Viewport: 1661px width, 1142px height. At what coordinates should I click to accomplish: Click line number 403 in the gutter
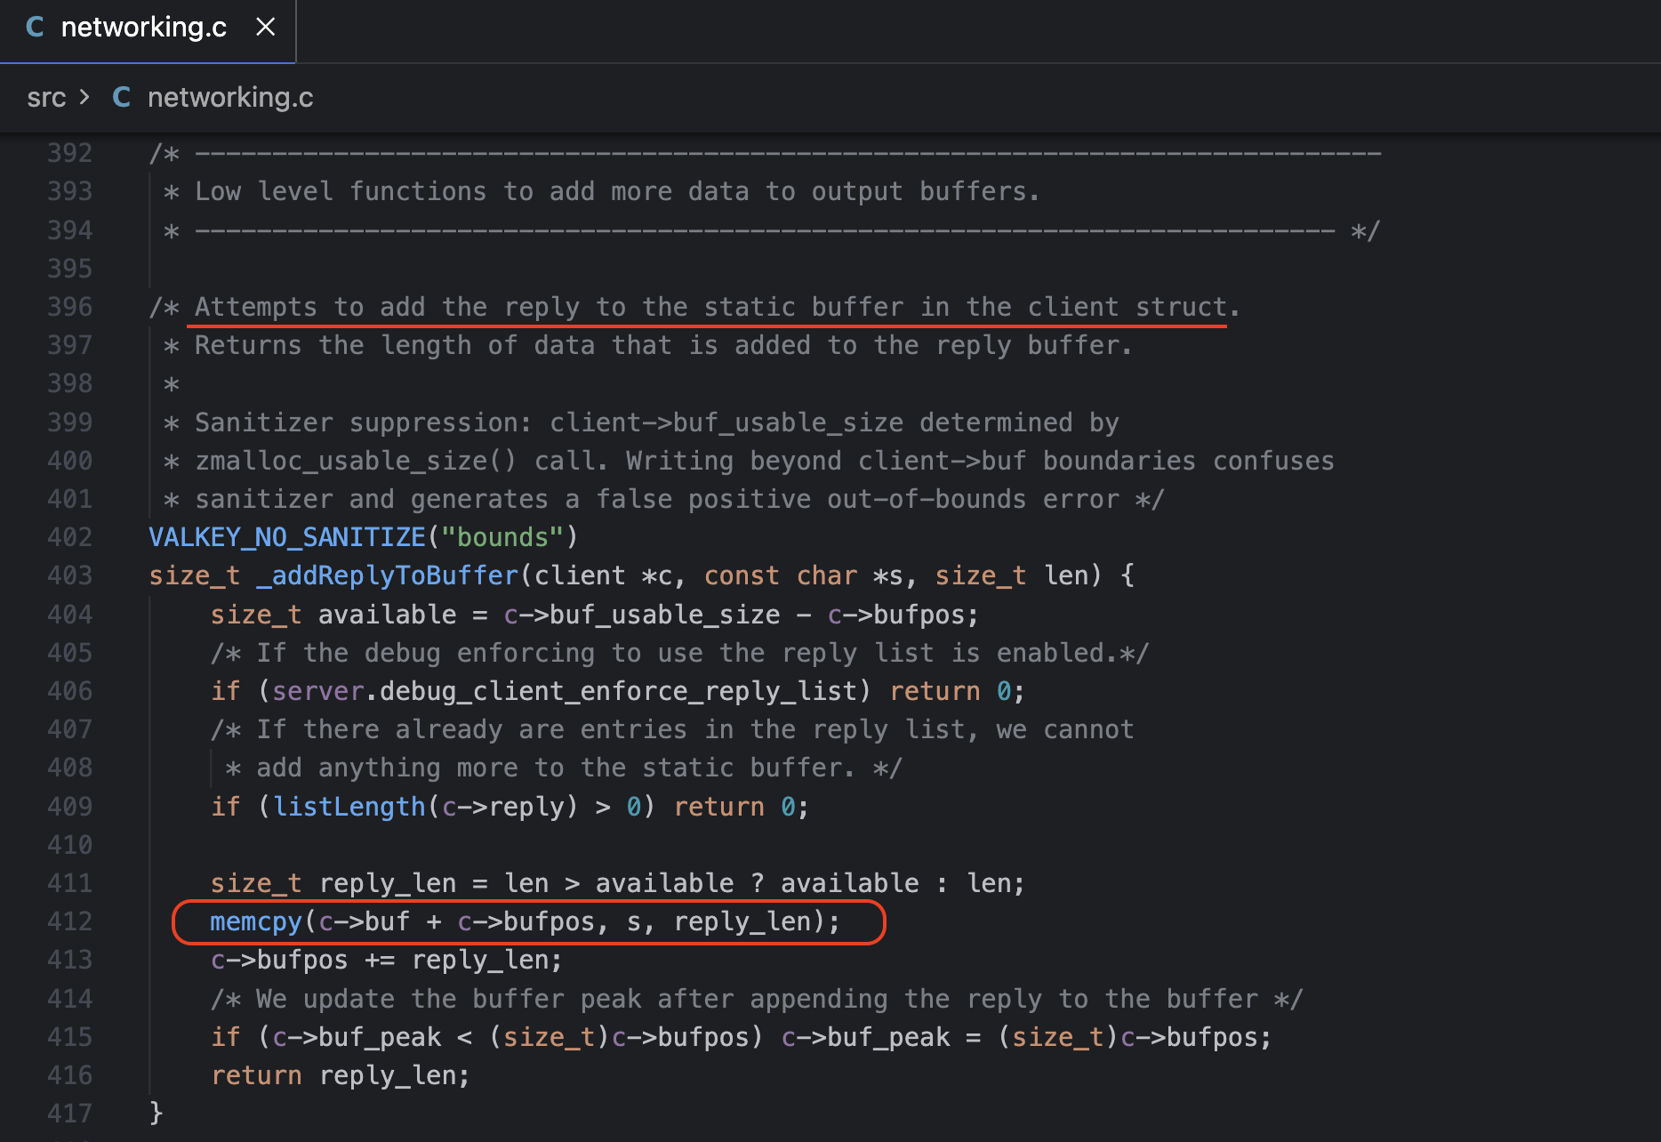coord(69,575)
